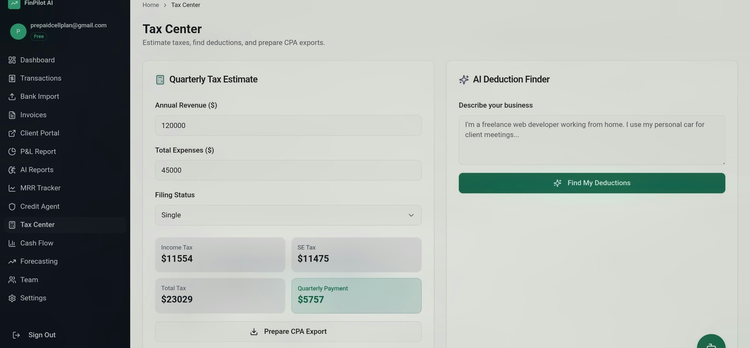The height and width of the screenshot is (348, 750).
Task: Open Cash Flow page
Action: click(x=65, y=243)
